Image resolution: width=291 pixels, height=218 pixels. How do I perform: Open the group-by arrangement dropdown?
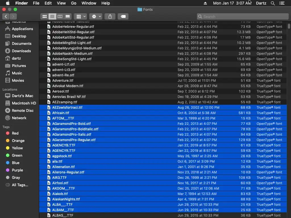click(80, 16)
